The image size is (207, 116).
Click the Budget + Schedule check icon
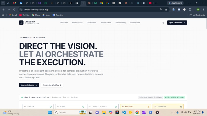pyautogui.click(x=116, y=107)
